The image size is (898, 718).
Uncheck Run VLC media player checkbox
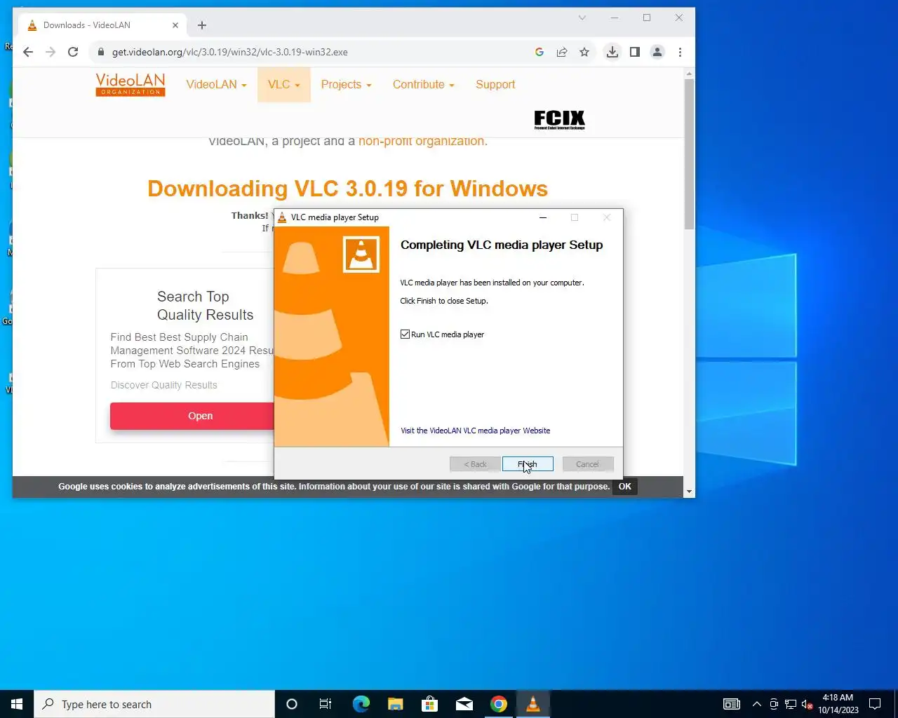pos(405,334)
